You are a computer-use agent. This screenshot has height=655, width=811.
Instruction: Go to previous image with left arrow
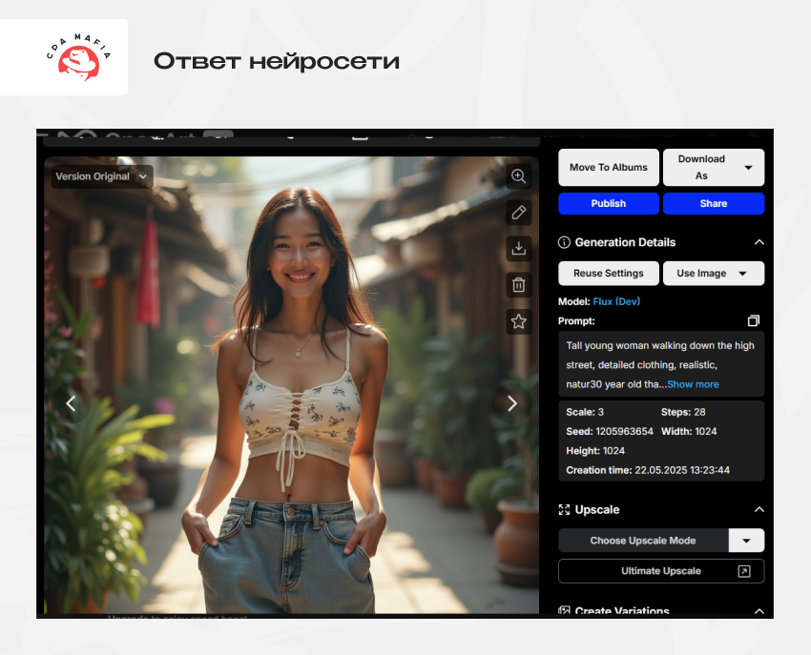coord(71,403)
